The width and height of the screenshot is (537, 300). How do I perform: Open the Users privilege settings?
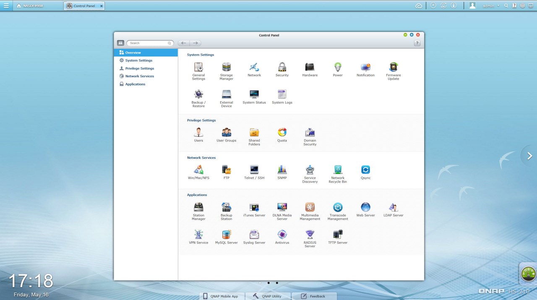198,135
